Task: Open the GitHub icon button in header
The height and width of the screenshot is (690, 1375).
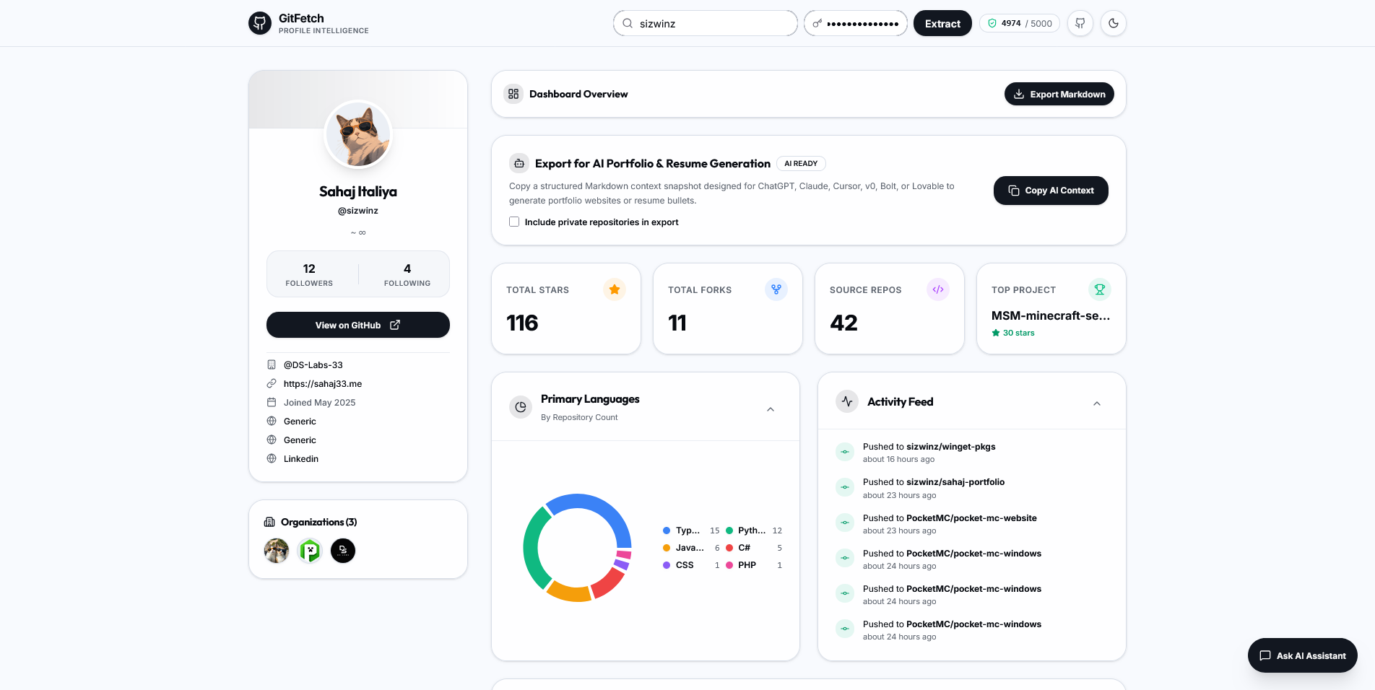Action: (1080, 23)
